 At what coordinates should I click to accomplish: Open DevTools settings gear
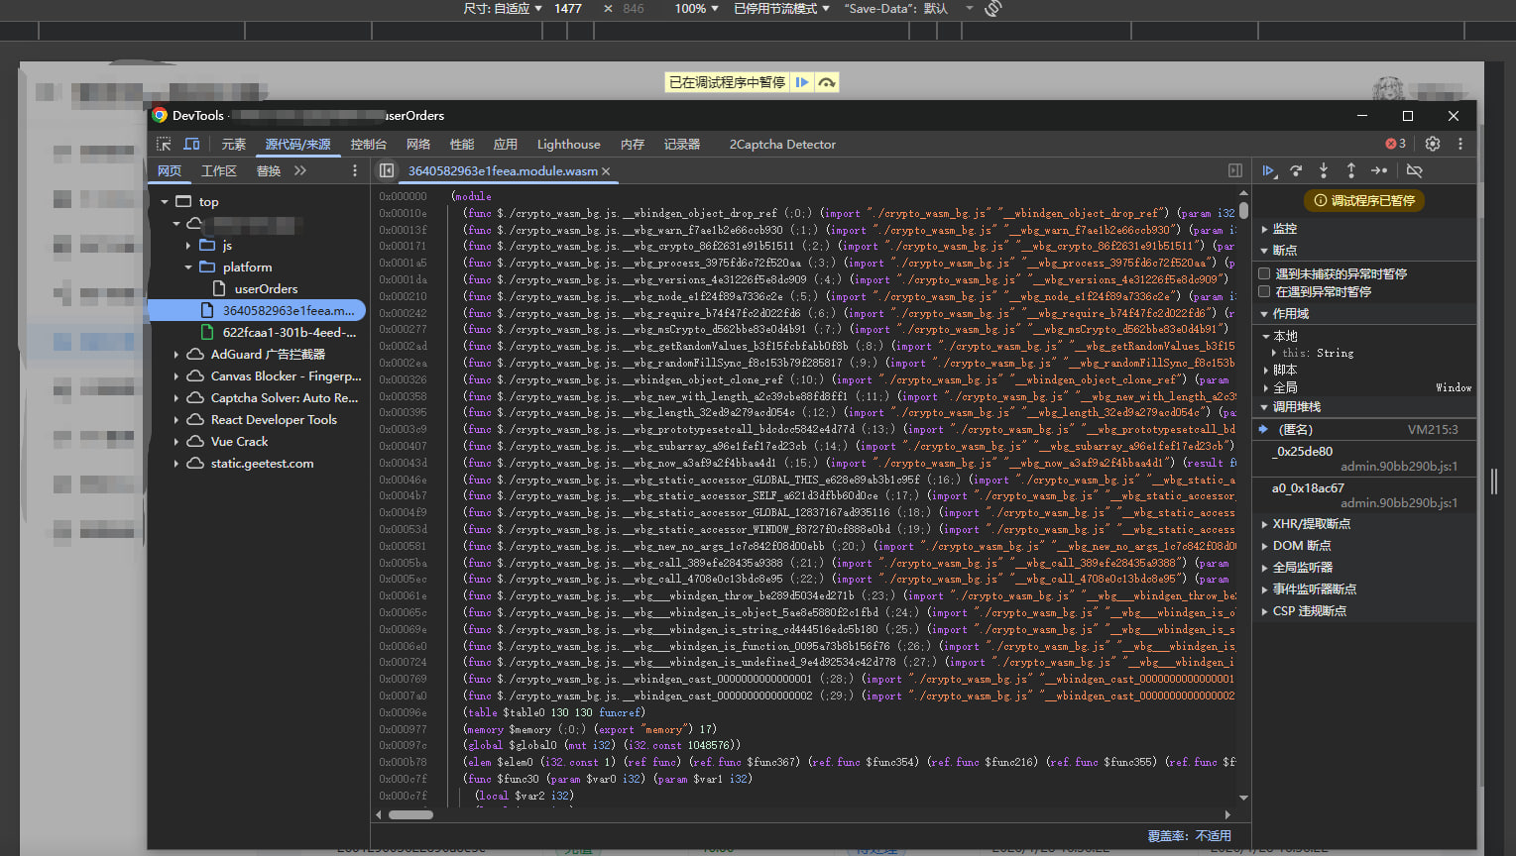click(x=1433, y=144)
